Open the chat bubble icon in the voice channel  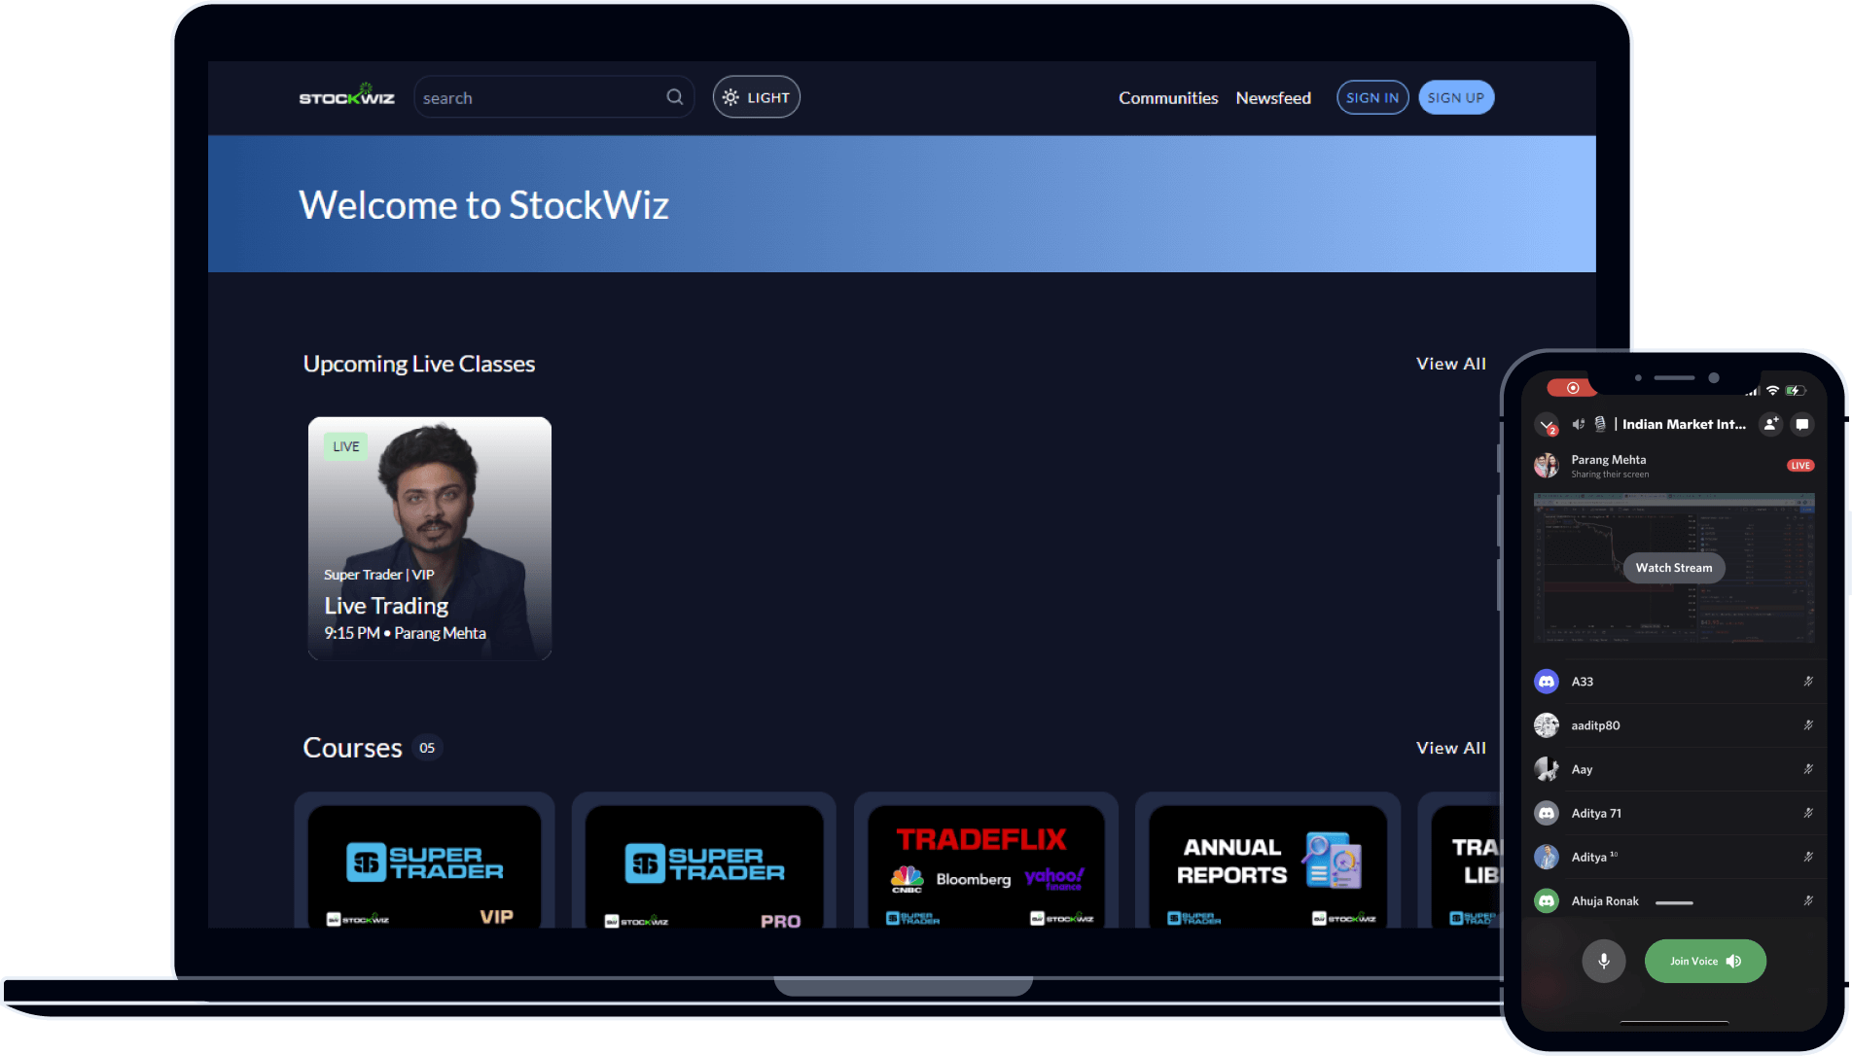pyautogui.click(x=1801, y=424)
